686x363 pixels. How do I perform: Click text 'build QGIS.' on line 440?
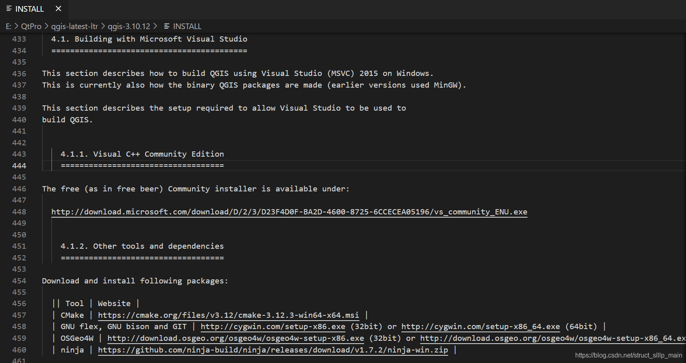68,120
